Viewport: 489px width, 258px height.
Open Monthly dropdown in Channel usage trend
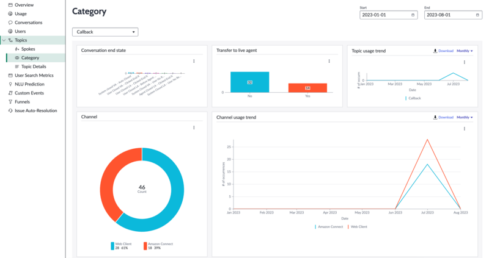click(x=465, y=117)
